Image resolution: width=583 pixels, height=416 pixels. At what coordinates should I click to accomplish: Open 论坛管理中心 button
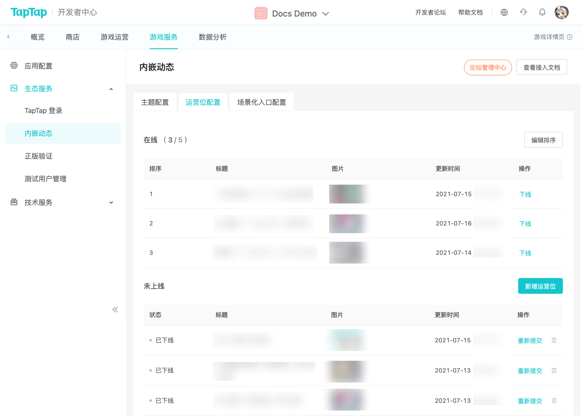(x=488, y=67)
